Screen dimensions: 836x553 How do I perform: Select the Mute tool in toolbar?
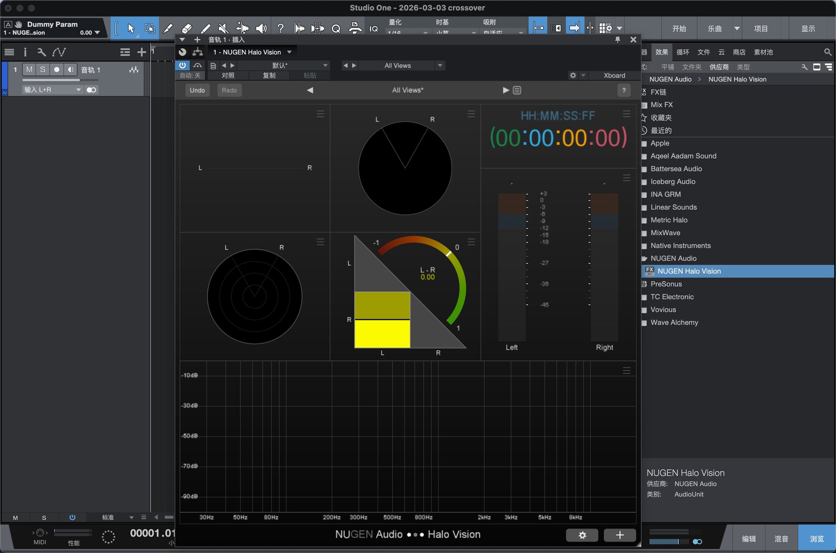pos(223,29)
